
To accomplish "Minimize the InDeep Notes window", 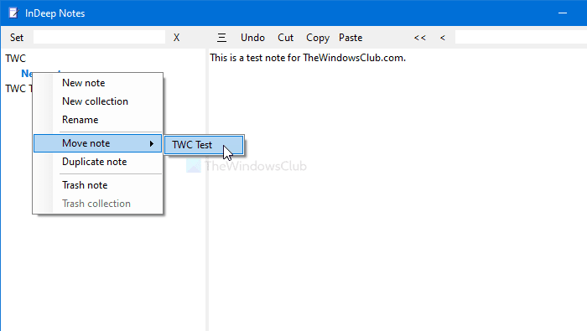I will click(563, 13).
